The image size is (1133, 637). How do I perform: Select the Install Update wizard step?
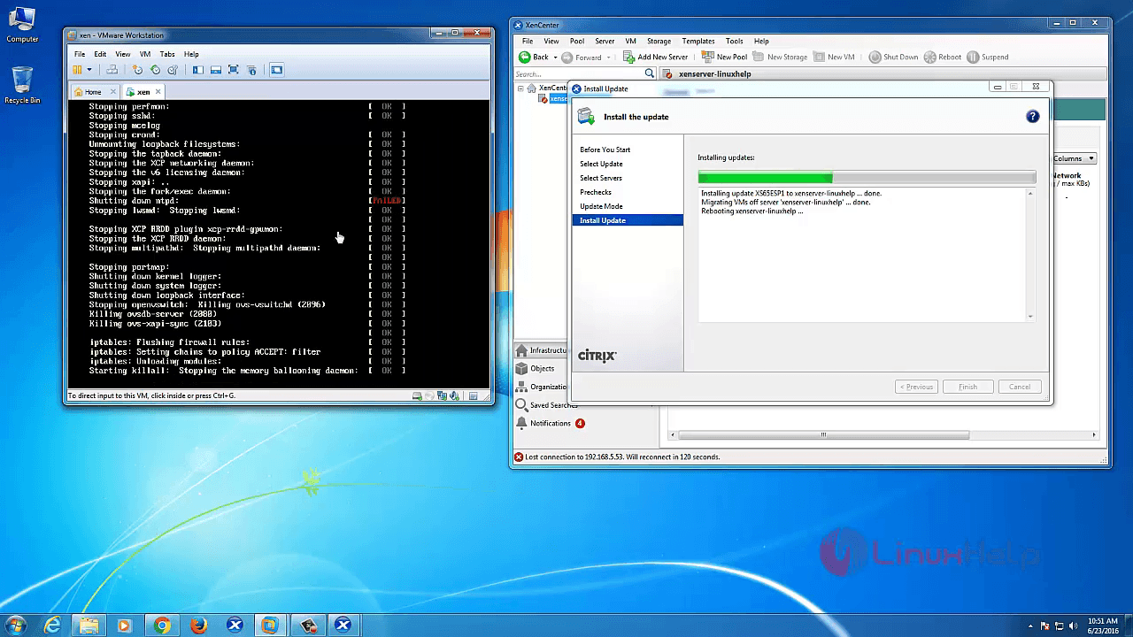(x=628, y=220)
